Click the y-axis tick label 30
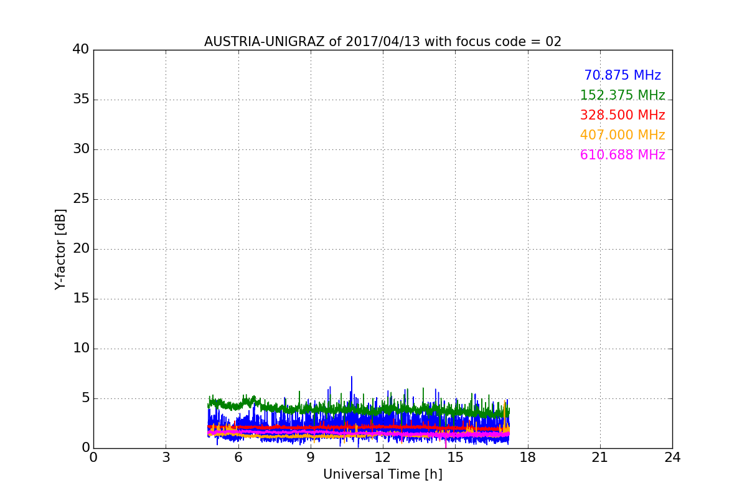This screenshot has height=498, width=747. coord(81,149)
